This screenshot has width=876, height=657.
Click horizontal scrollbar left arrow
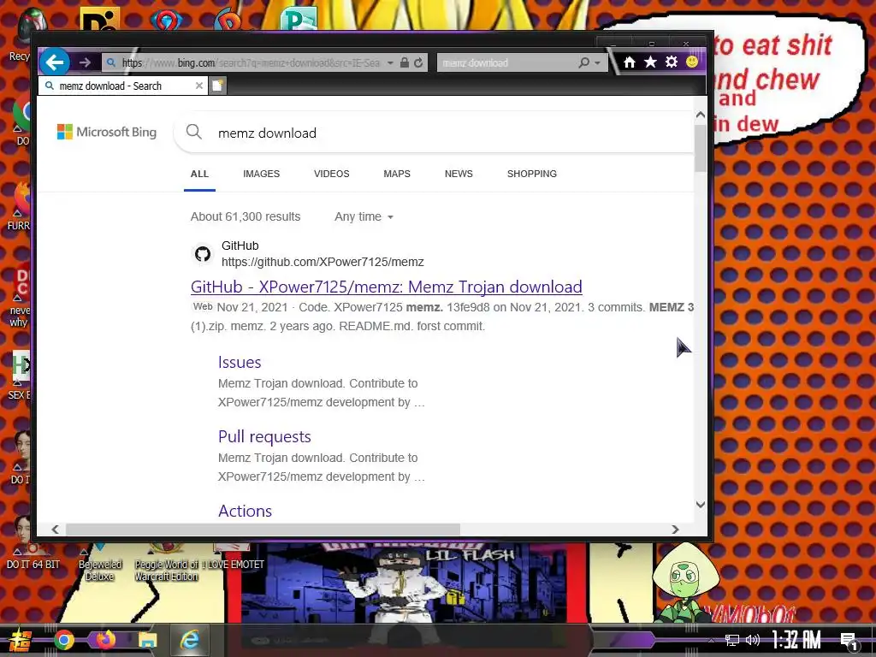pos(55,529)
